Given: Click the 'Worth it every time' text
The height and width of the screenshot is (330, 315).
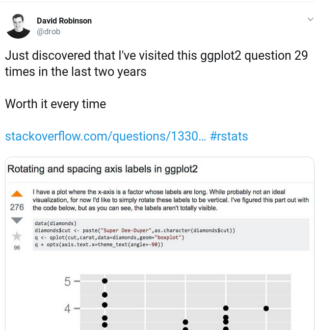Looking at the screenshot, I should [x=55, y=104].
